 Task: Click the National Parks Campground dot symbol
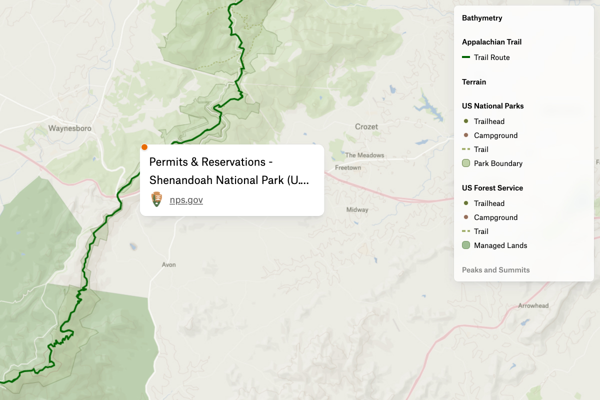466,135
